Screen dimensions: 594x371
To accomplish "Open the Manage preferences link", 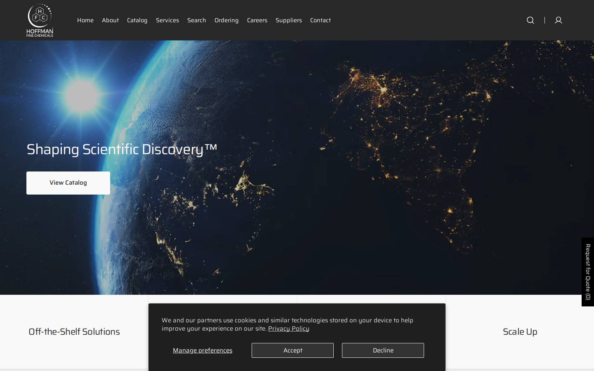I will click(203, 350).
